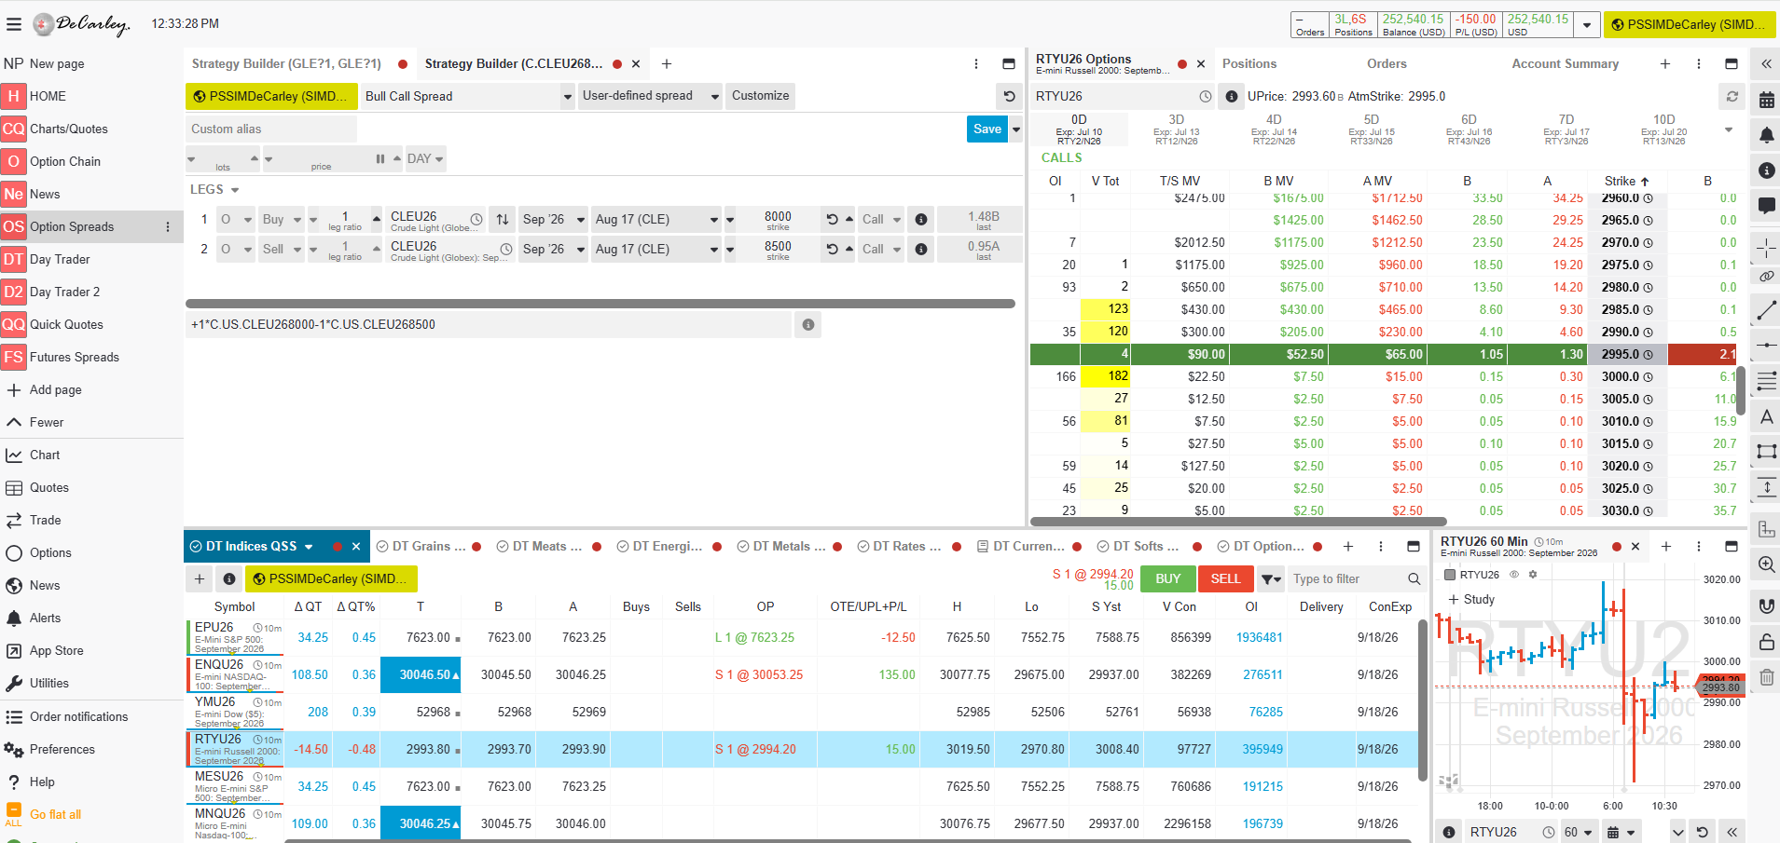Toggle link dot on RTYU26 60 Min chart

1617,547
